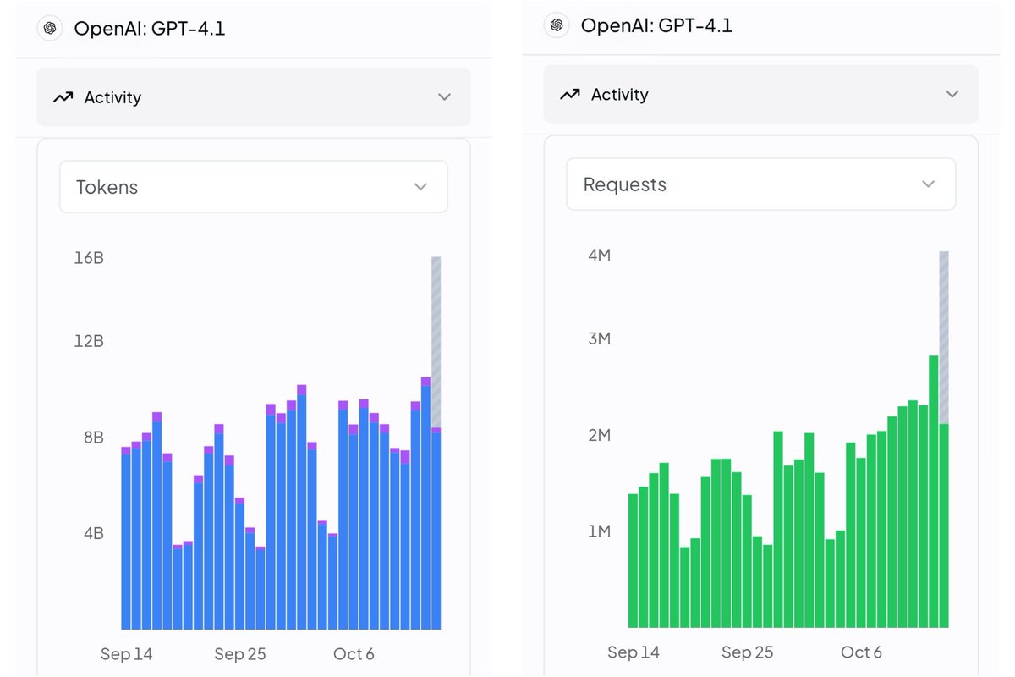1015x677 pixels.
Task: Select the first green bar in Requests chart
Action: 633,560
